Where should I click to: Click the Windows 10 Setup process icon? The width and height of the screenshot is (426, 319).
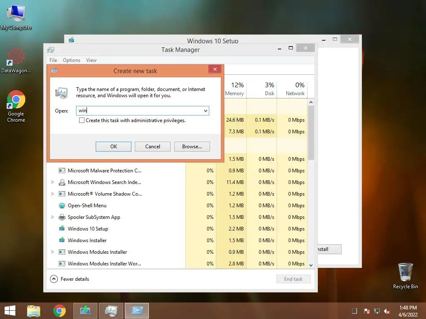pos(62,229)
